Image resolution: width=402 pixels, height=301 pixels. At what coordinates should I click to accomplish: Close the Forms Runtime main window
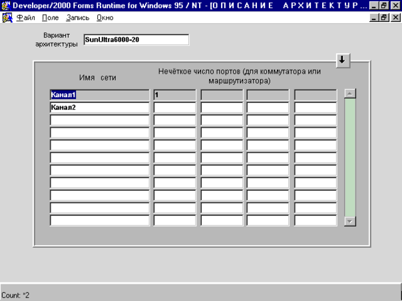tap(395, 5)
